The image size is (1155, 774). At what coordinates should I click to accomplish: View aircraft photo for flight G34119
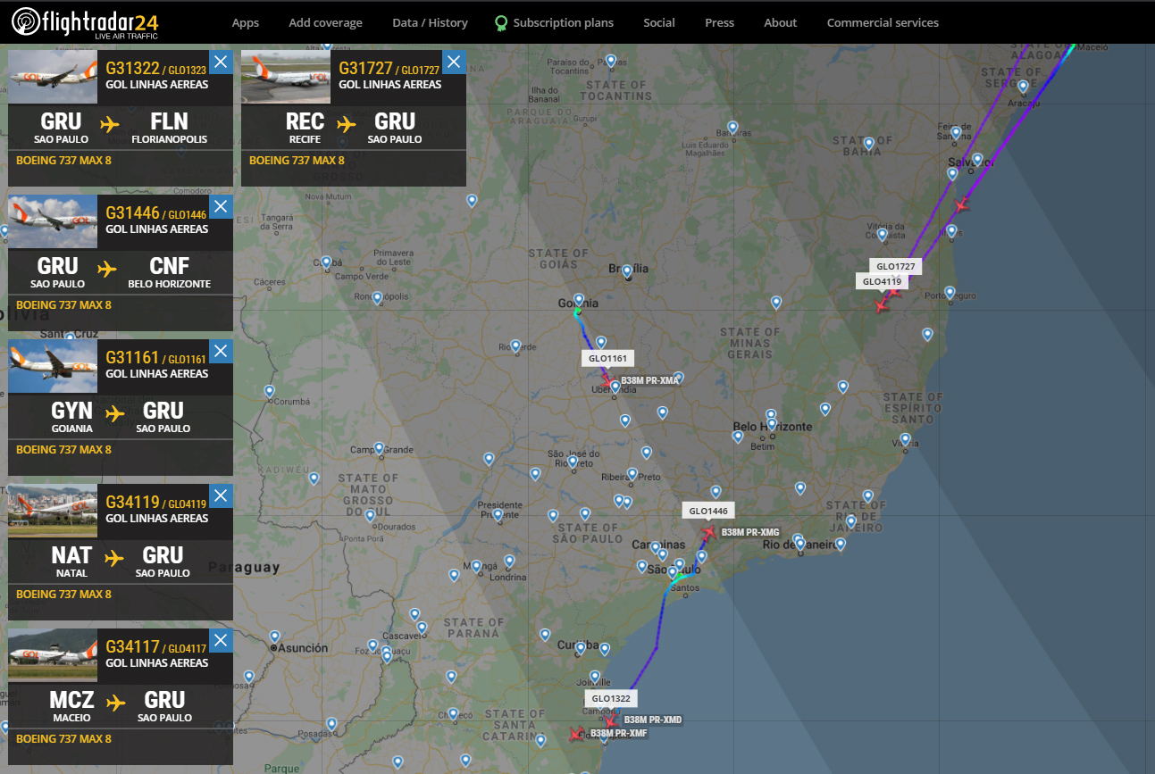click(53, 511)
